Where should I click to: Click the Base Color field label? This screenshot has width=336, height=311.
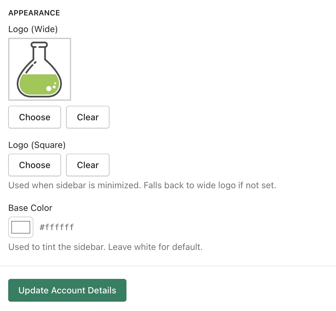(x=30, y=208)
